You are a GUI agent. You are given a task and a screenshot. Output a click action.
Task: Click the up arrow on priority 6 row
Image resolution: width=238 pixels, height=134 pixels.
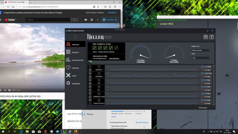click(x=90, y=100)
